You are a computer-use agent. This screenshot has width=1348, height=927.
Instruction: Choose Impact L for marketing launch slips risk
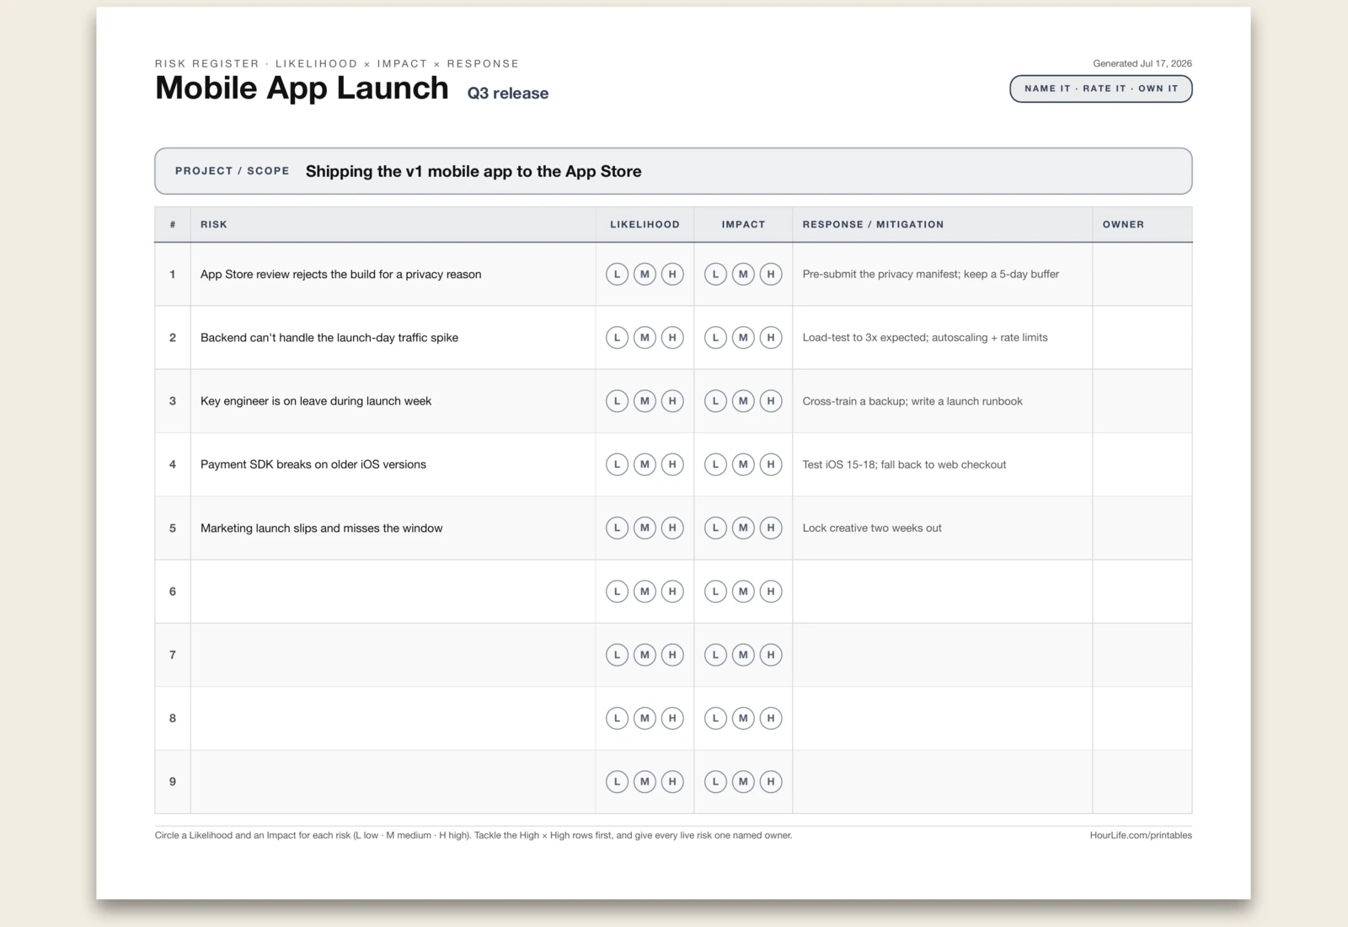(715, 528)
